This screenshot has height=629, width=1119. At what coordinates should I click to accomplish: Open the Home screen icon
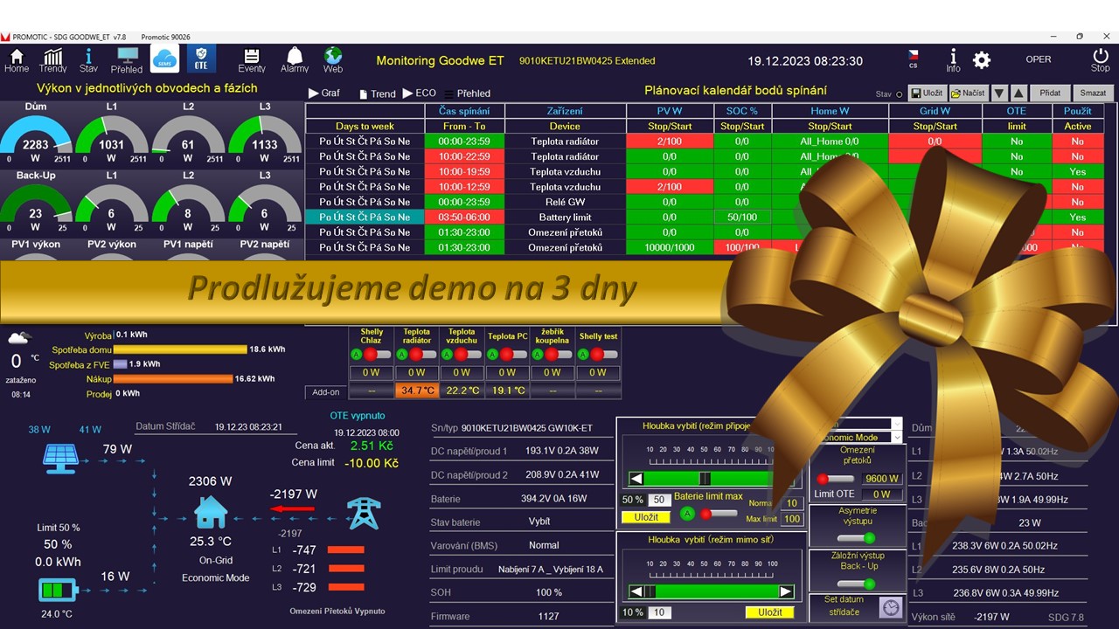click(x=17, y=59)
